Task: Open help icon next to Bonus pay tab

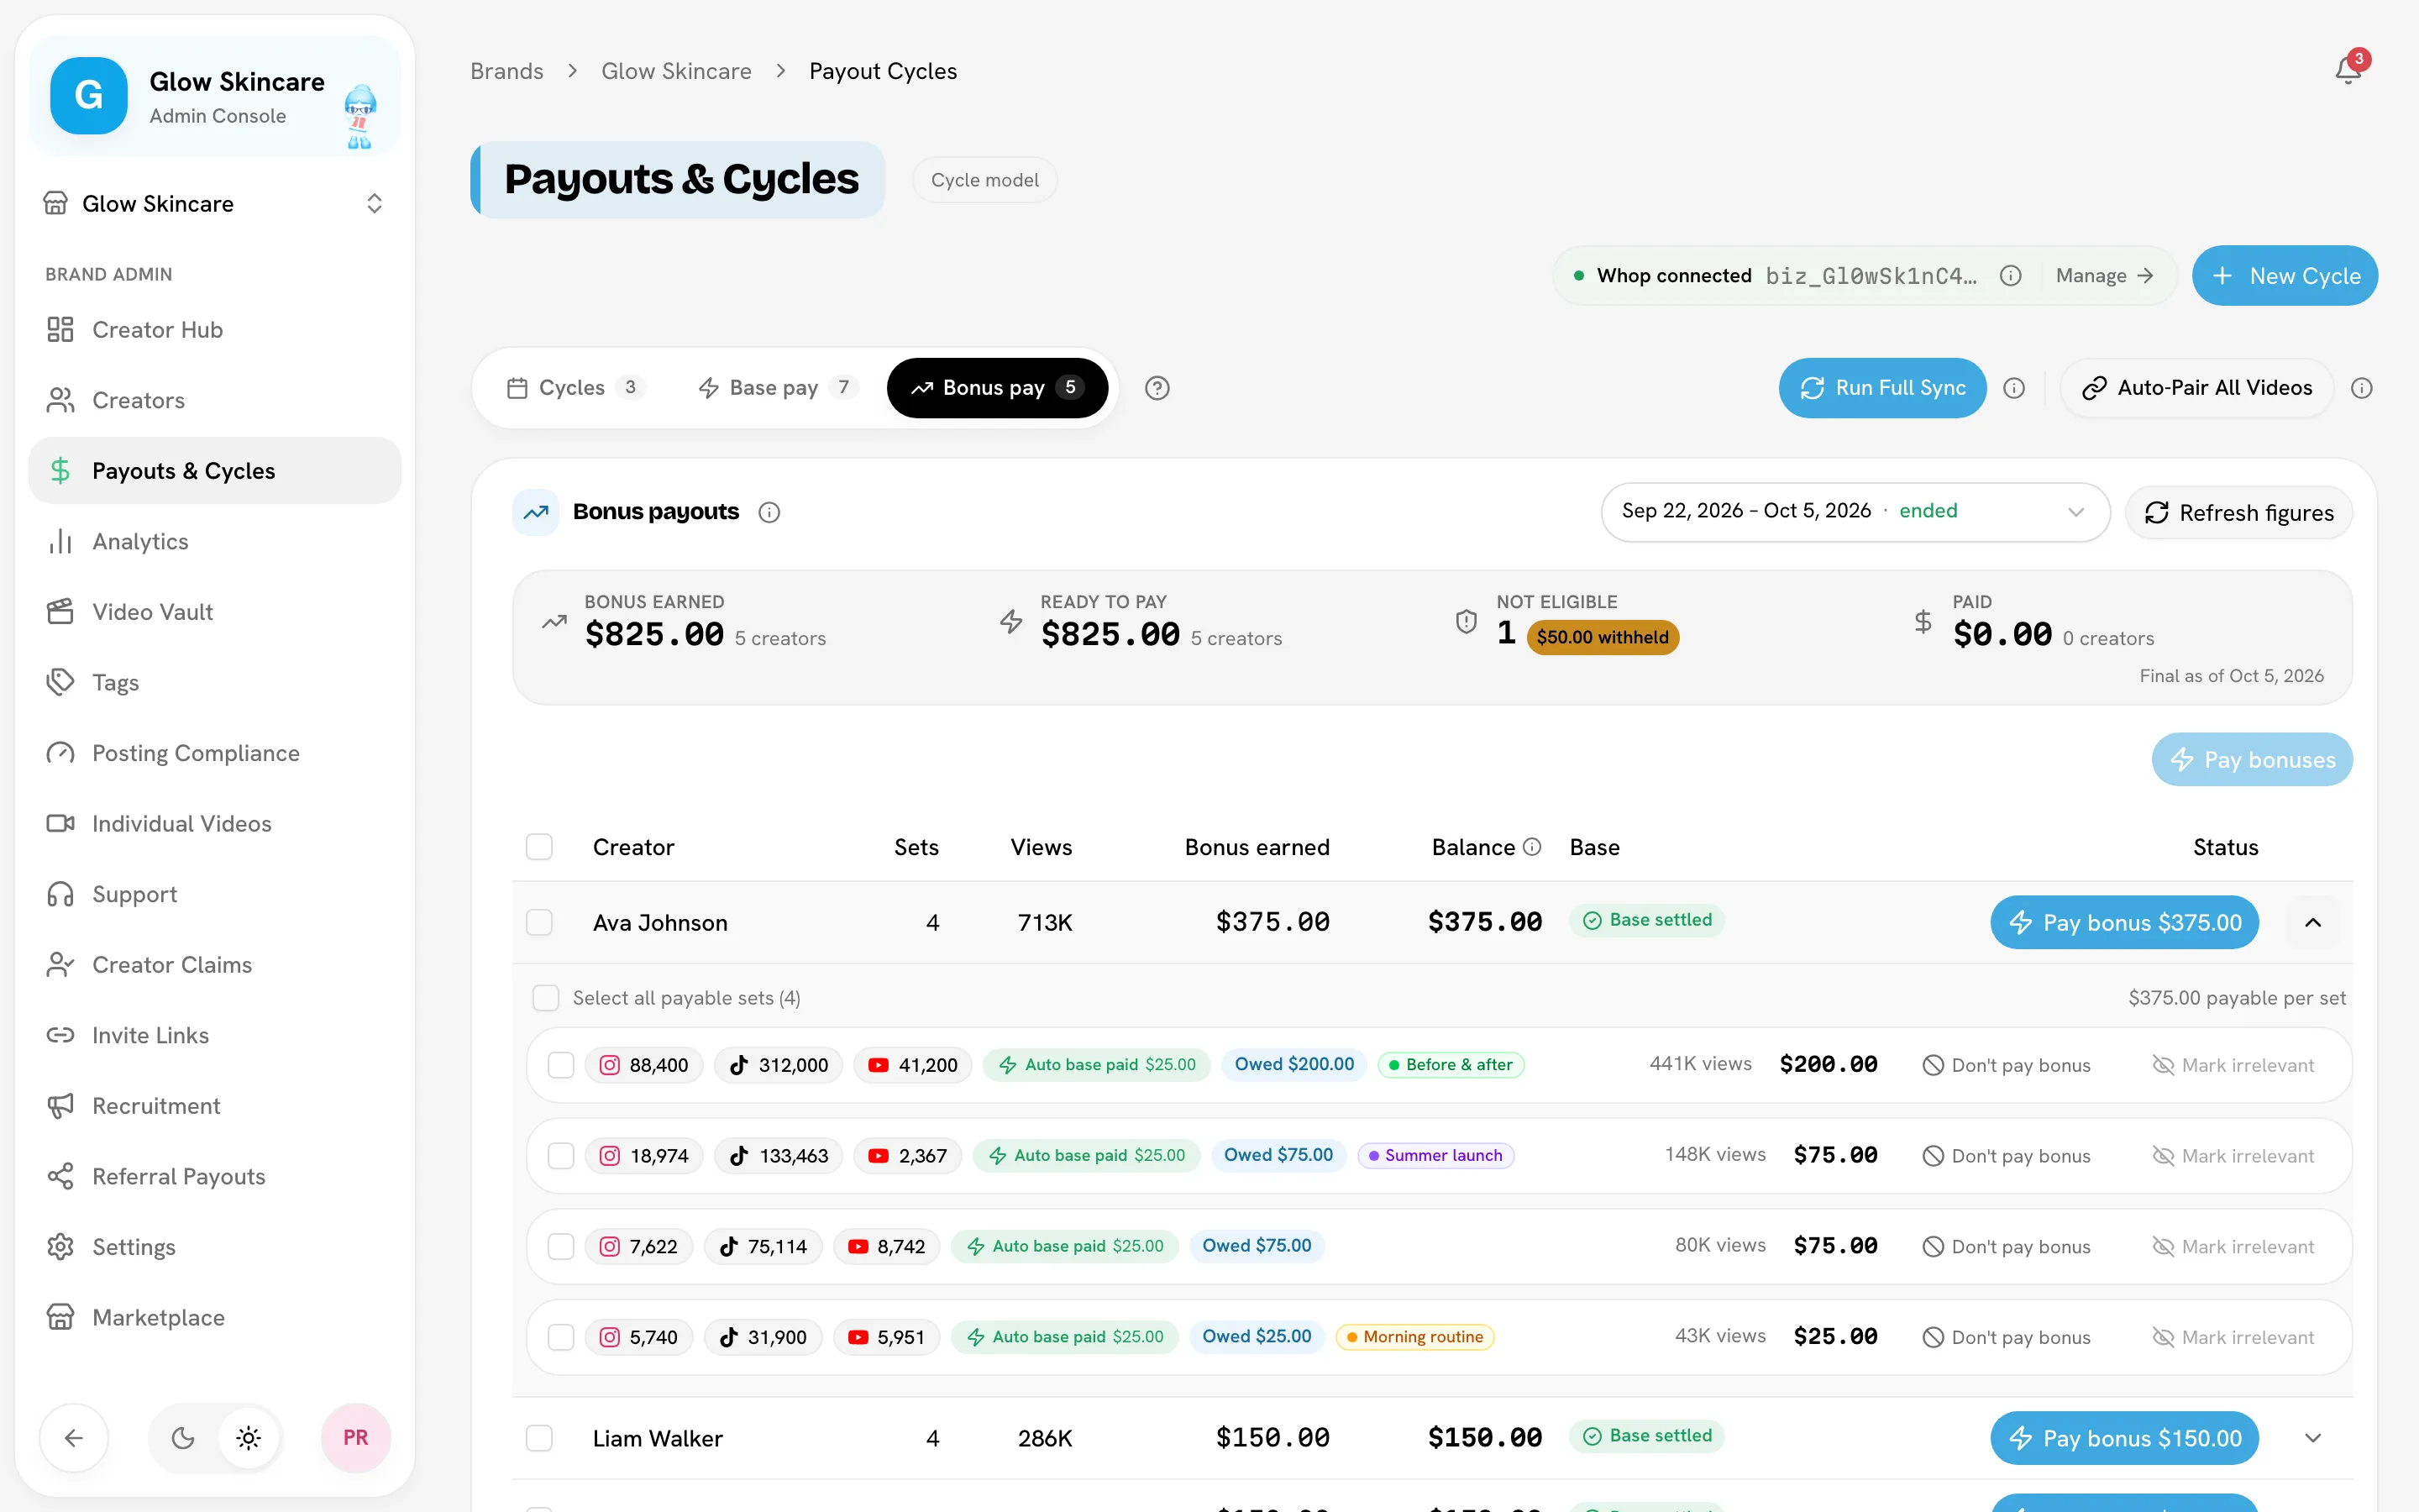Action: coord(1157,388)
